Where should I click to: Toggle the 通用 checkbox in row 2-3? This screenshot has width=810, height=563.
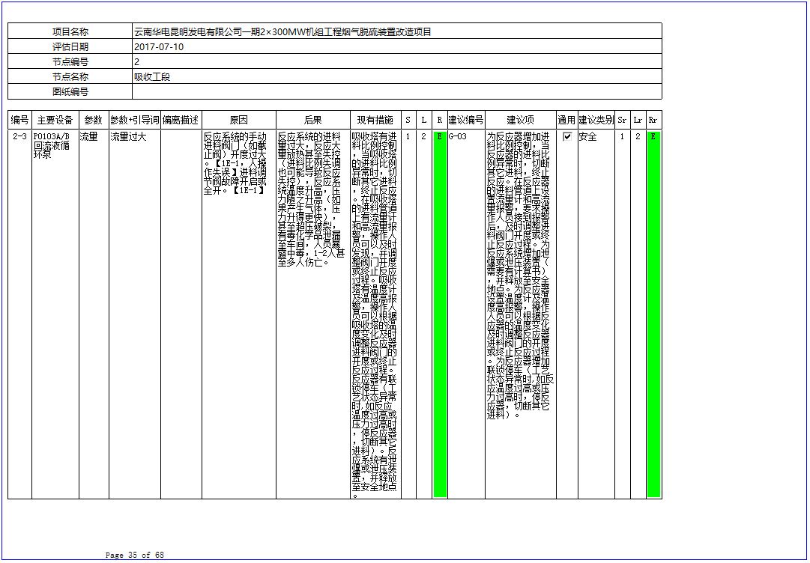point(567,137)
